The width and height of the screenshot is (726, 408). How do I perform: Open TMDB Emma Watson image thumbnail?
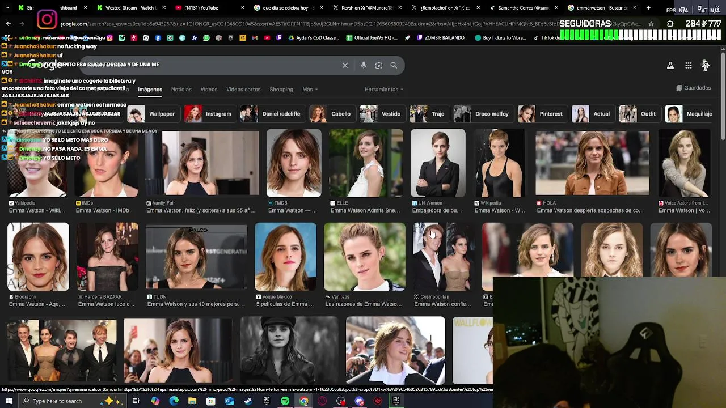tap(294, 163)
